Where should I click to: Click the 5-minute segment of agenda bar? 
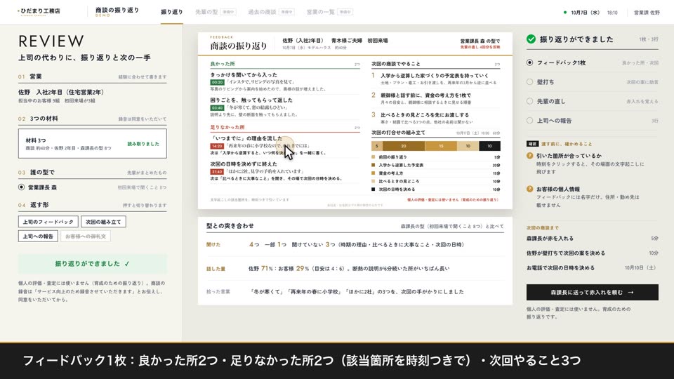tap(377, 146)
